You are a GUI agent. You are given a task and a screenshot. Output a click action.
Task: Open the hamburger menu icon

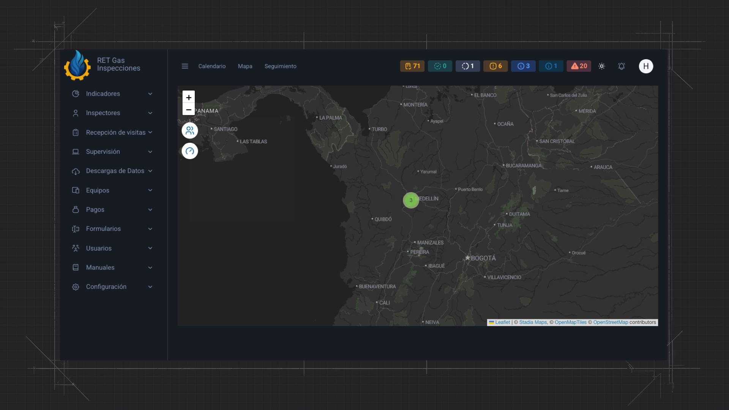coord(185,66)
